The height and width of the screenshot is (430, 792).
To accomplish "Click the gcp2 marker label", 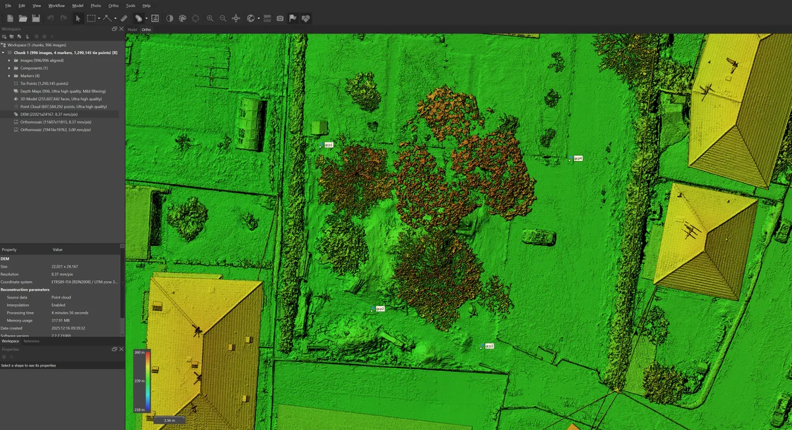I will coord(380,309).
